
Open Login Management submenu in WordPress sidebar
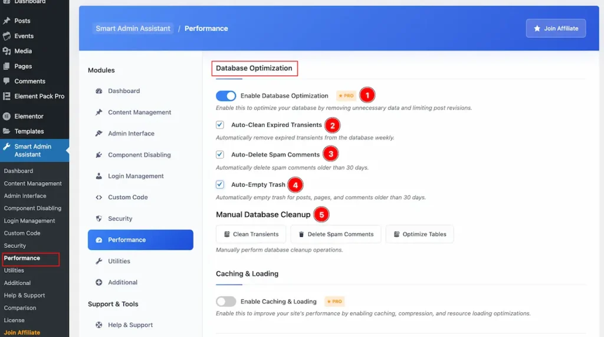(x=29, y=221)
